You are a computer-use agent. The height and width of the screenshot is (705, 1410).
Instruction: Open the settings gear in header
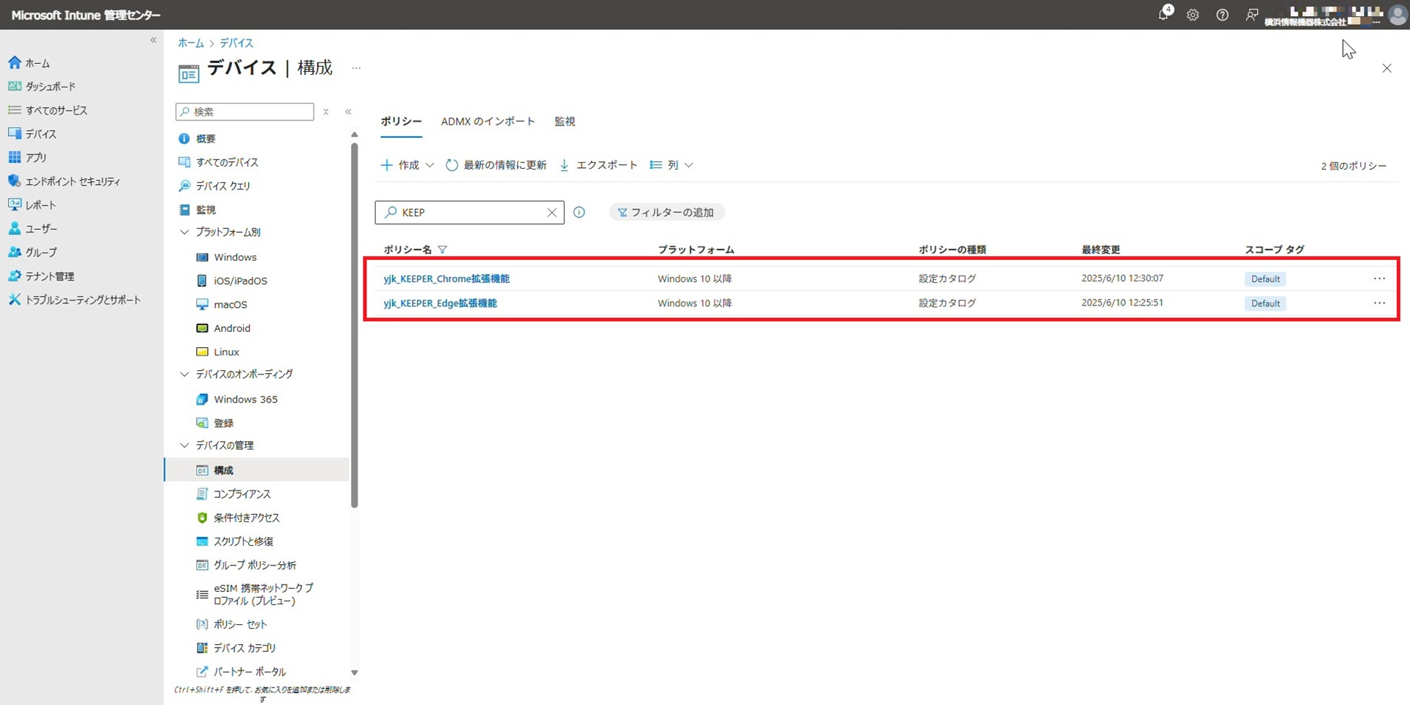[x=1193, y=15]
